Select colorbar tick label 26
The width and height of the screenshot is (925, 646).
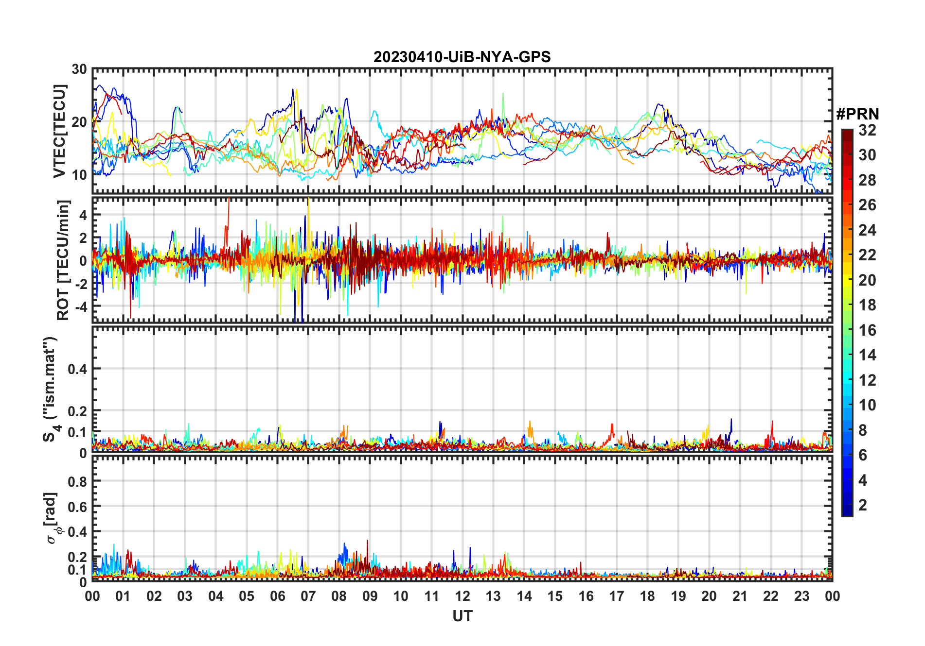click(x=867, y=205)
